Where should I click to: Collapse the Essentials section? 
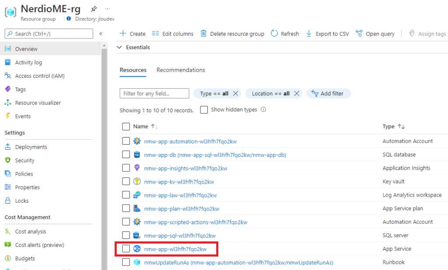pos(119,47)
